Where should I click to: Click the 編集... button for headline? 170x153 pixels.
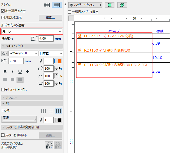tap(50, 18)
